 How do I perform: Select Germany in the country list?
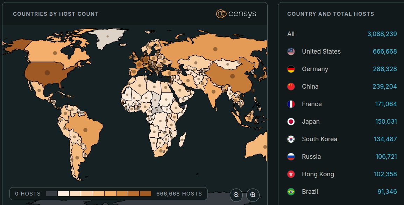click(x=342, y=69)
